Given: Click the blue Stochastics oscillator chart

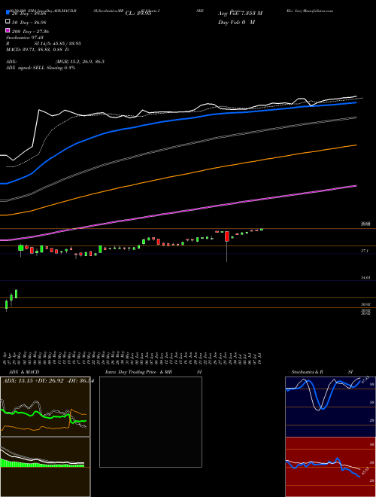Looking at the screenshot, I should coord(330,407).
